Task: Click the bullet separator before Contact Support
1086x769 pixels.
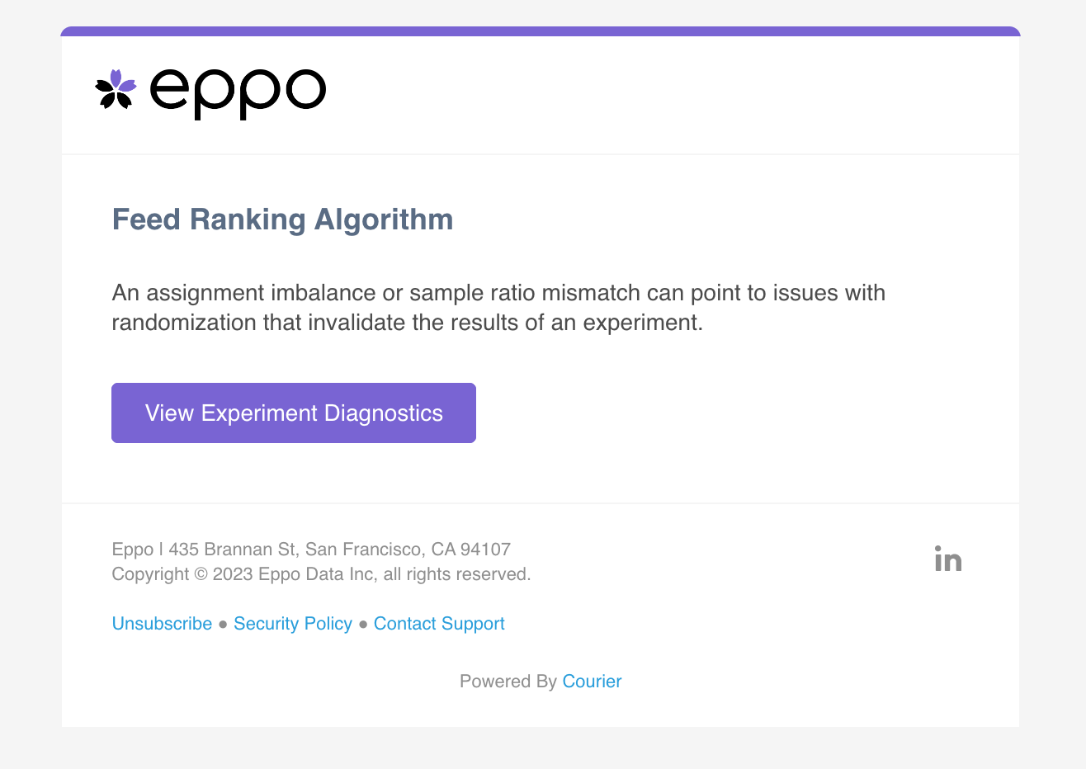Action: [x=363, y=625]
